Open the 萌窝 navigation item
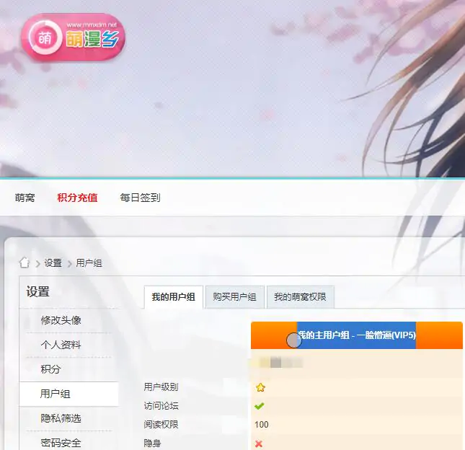The image size is (465, 450). coord(25,198)
